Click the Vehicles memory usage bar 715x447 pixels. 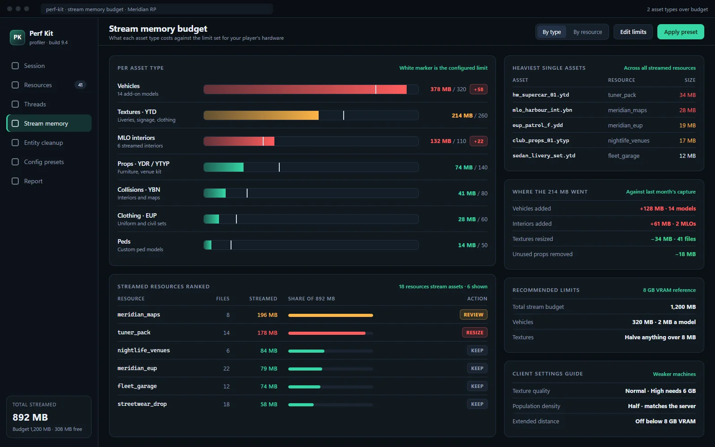coord(311,89)
